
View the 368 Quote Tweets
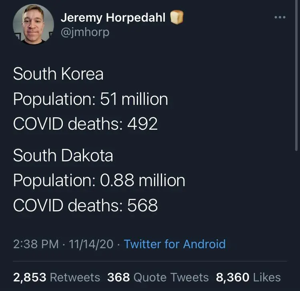pos(158,277)
